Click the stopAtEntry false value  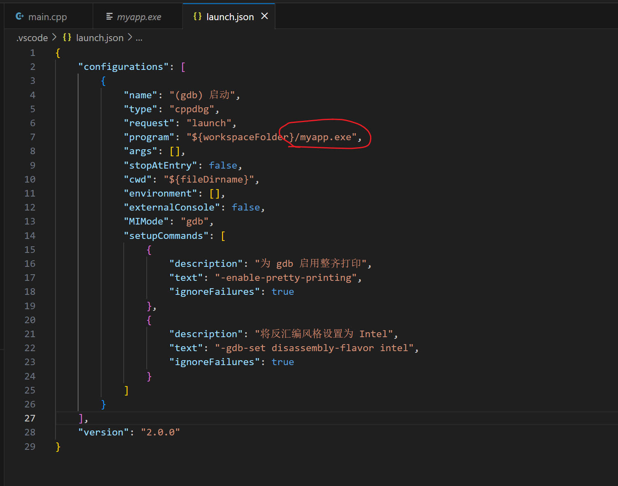(223, 165)
